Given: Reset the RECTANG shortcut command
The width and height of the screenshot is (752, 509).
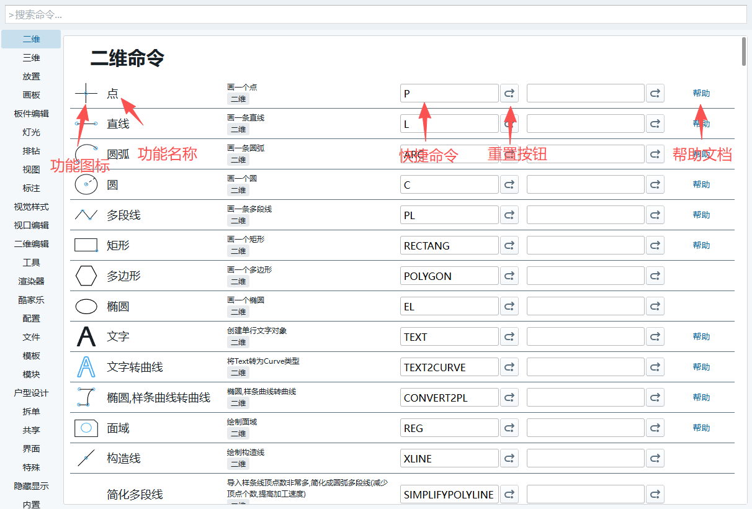Looking at the screenshot, I should pyautogui.click(x=509, y=246).
